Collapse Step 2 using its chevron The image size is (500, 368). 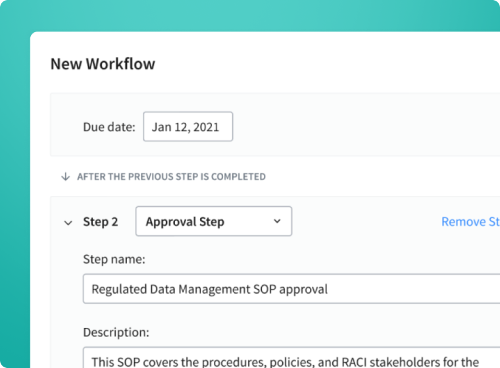(67, 223)
